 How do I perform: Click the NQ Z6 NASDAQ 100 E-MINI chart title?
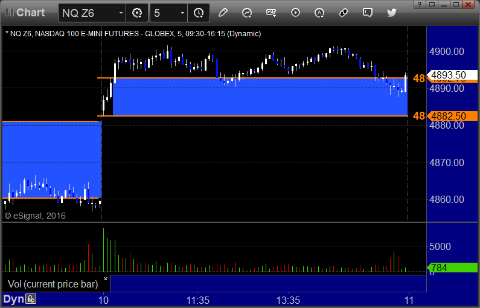pyautogui.click(x=133, y=34)
